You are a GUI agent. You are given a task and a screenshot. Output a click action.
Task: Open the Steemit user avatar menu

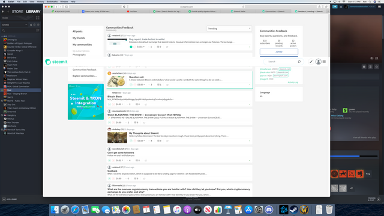point(318,62)
